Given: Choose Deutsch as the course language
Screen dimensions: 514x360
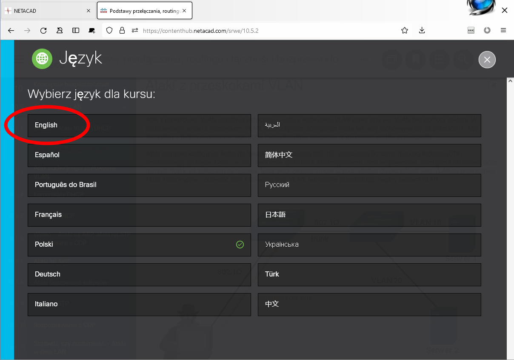Looking at the screenshot, I should tap(139, 274).
